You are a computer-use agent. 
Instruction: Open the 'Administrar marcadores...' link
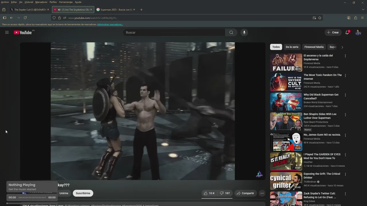(x=110, y=24)
